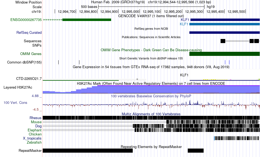This screenshot has width=260, height=157.
Task: Click the GTEx Gene Expression track title
Action: pyautogui.click(x=151, y=67)
